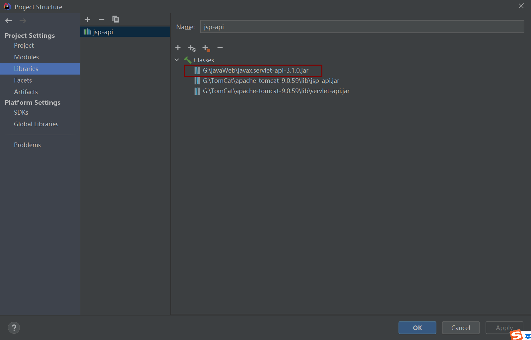Open SDKs under Platform Settings
Screen dimensions: 531x340
pyautogui.click(x=21, y=112)
